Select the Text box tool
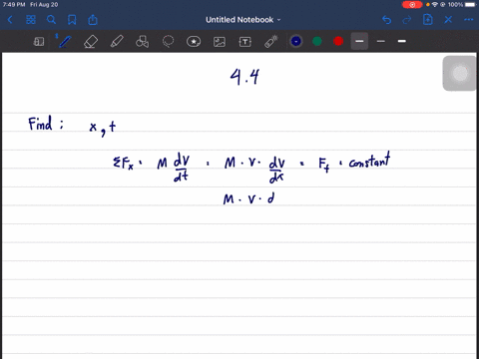 coord(245,42)
